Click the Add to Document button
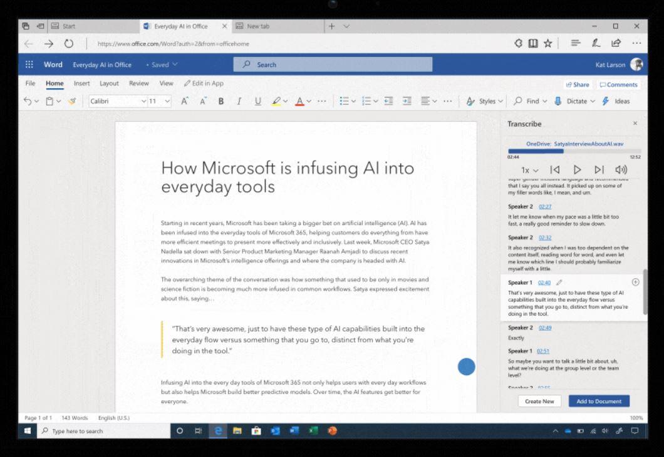 (x=599, y=401)
